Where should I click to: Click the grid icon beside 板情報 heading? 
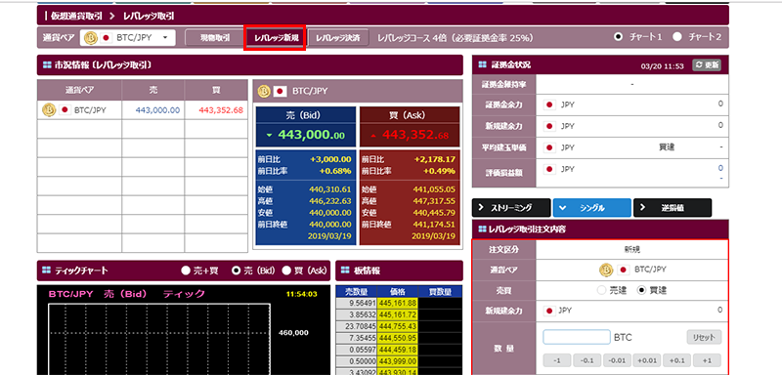345,271
